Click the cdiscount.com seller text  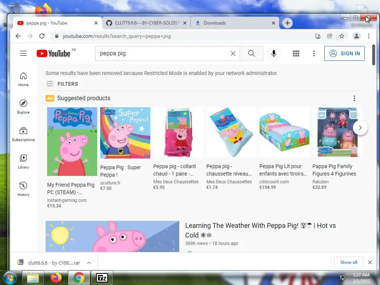click(x=274, y=182)
